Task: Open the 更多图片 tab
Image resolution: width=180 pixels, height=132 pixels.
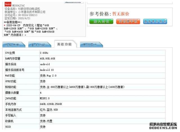Action: (x=91, y=45)
